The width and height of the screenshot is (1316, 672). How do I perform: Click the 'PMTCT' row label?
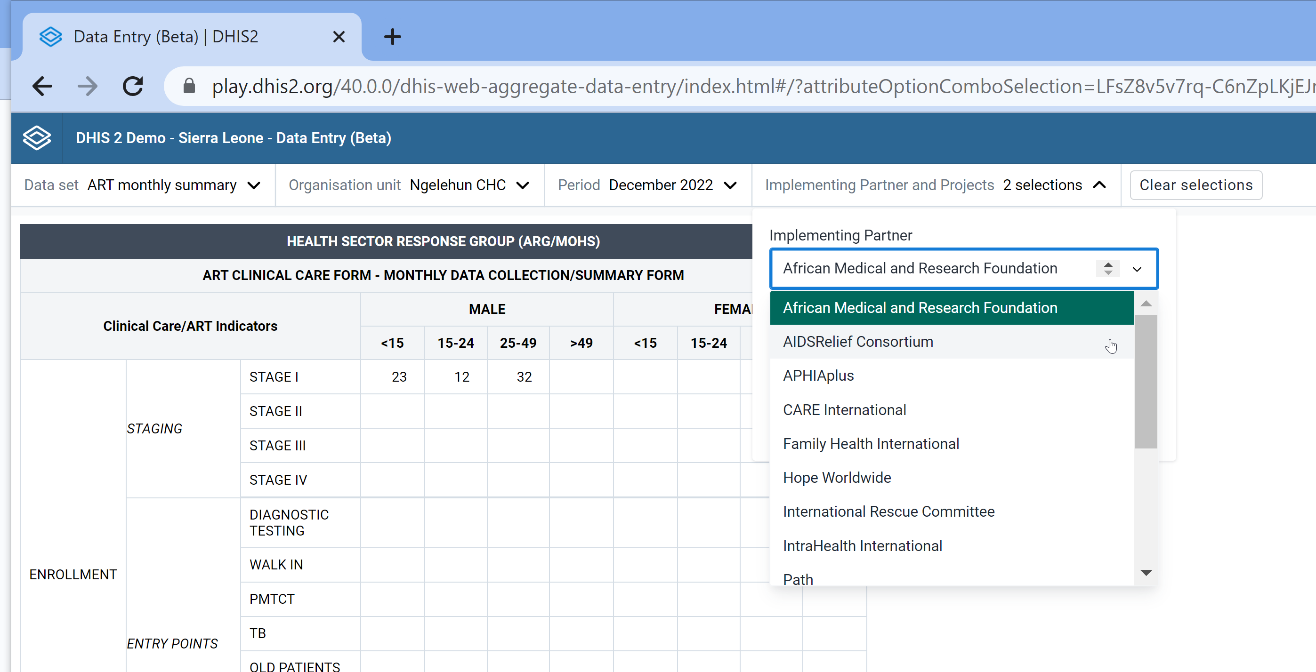(272, 600)
